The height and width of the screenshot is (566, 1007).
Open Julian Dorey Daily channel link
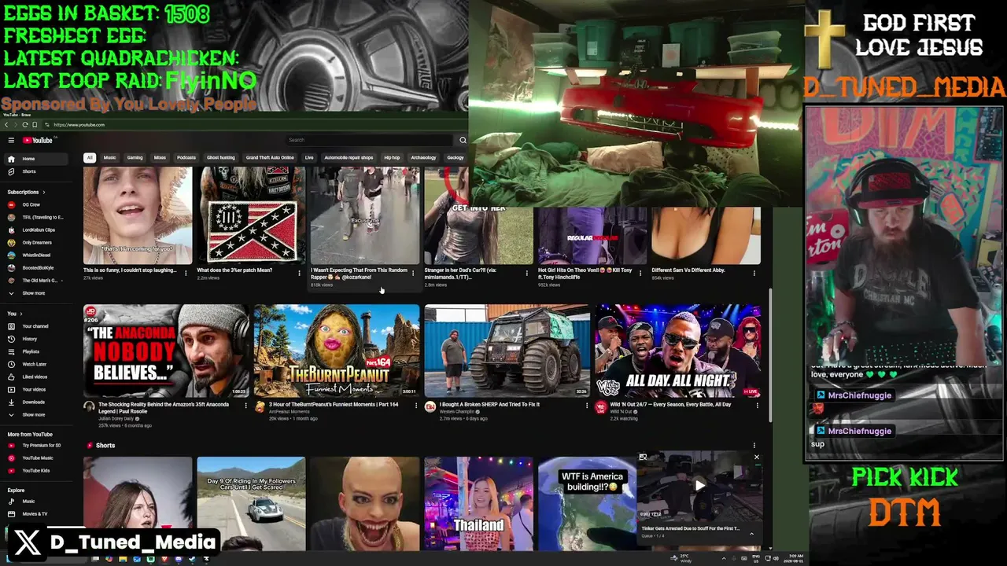117,418
